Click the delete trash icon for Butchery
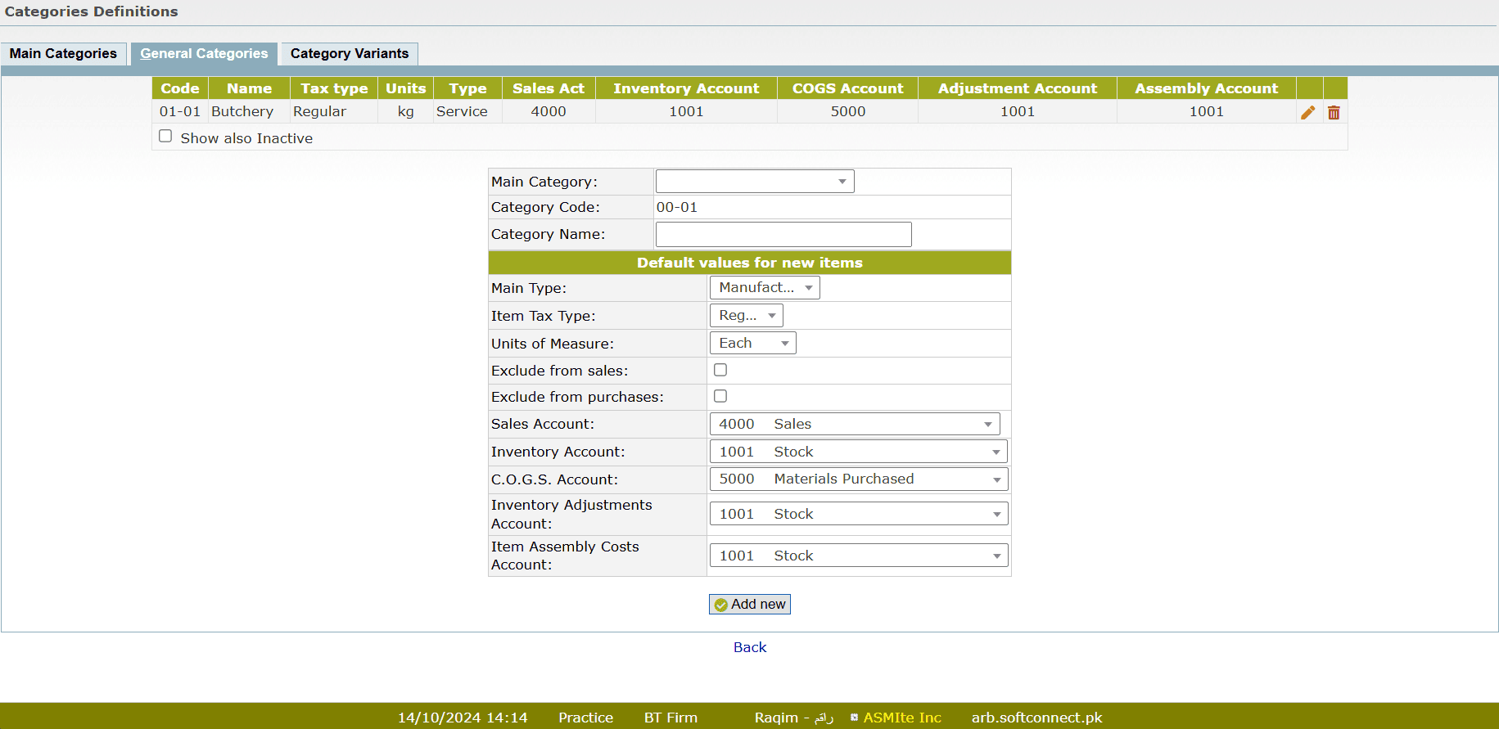The image size is (1499, 729). click(1334, 112)
